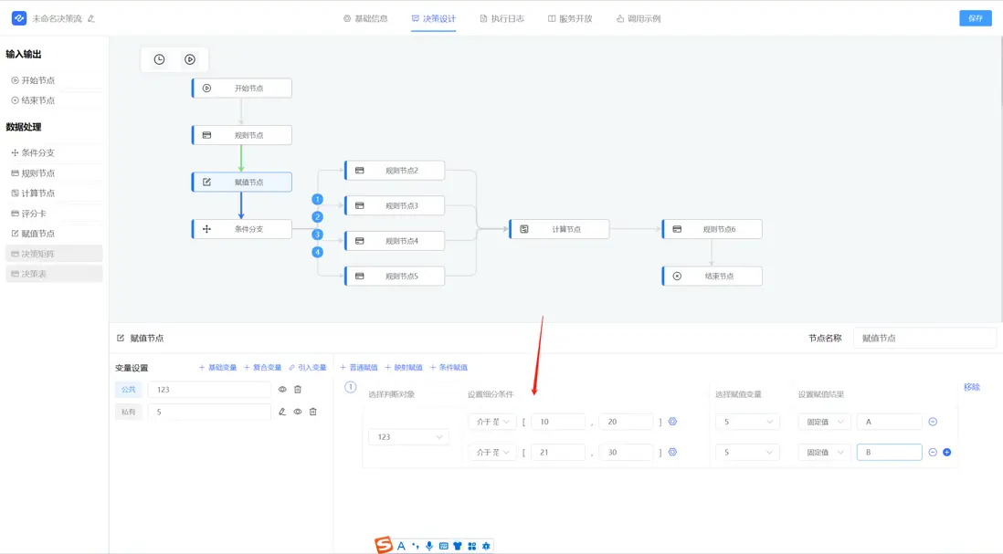Select the 开始节点 node on canvas
Screen dimensions: 1003x554
242,89
